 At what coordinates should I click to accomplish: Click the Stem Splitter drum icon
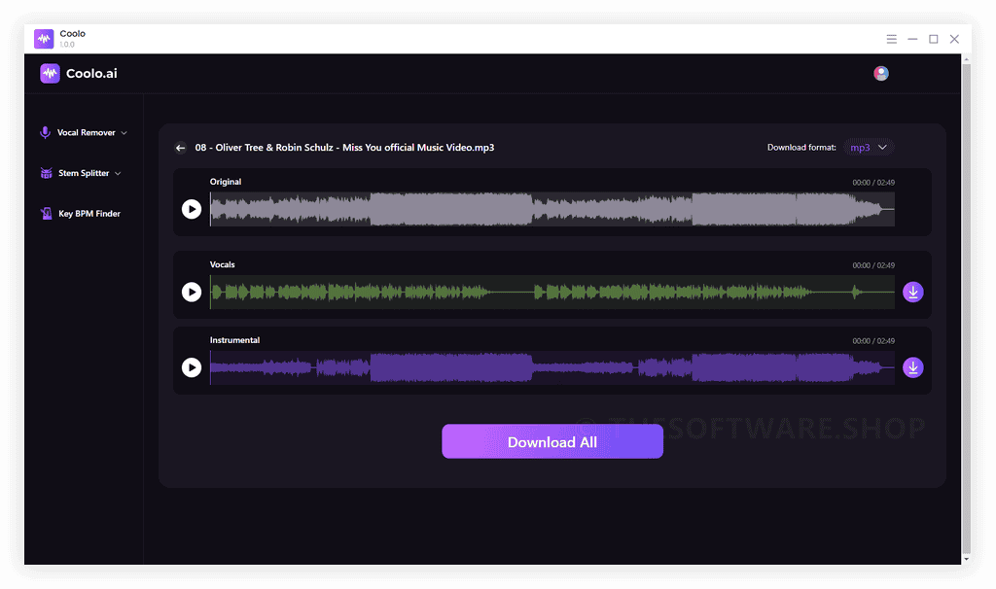(47, 173)
